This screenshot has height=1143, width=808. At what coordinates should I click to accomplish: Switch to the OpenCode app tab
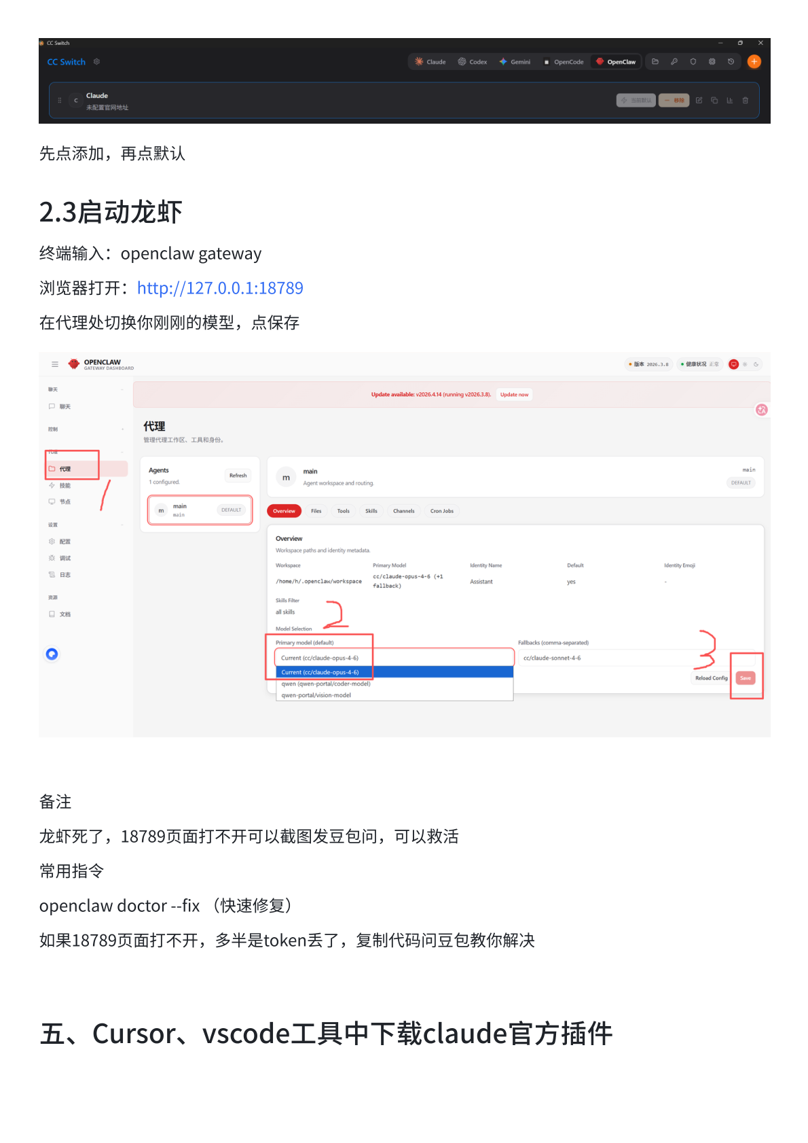[x=564, y=62]
